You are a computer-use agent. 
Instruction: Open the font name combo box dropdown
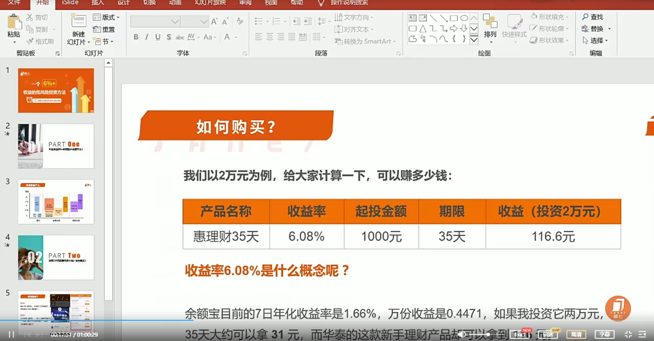pyautogui.click(x=175, y=22)
